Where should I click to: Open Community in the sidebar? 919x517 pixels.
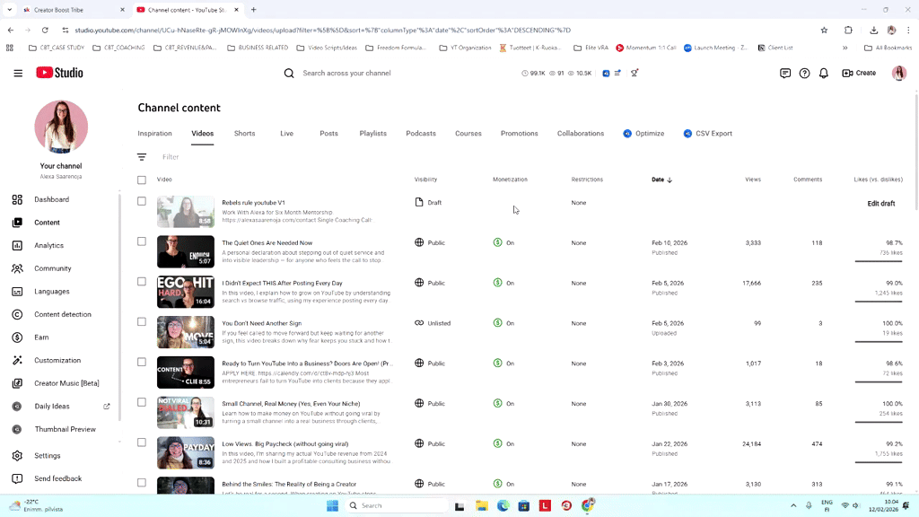coord(52,268)
